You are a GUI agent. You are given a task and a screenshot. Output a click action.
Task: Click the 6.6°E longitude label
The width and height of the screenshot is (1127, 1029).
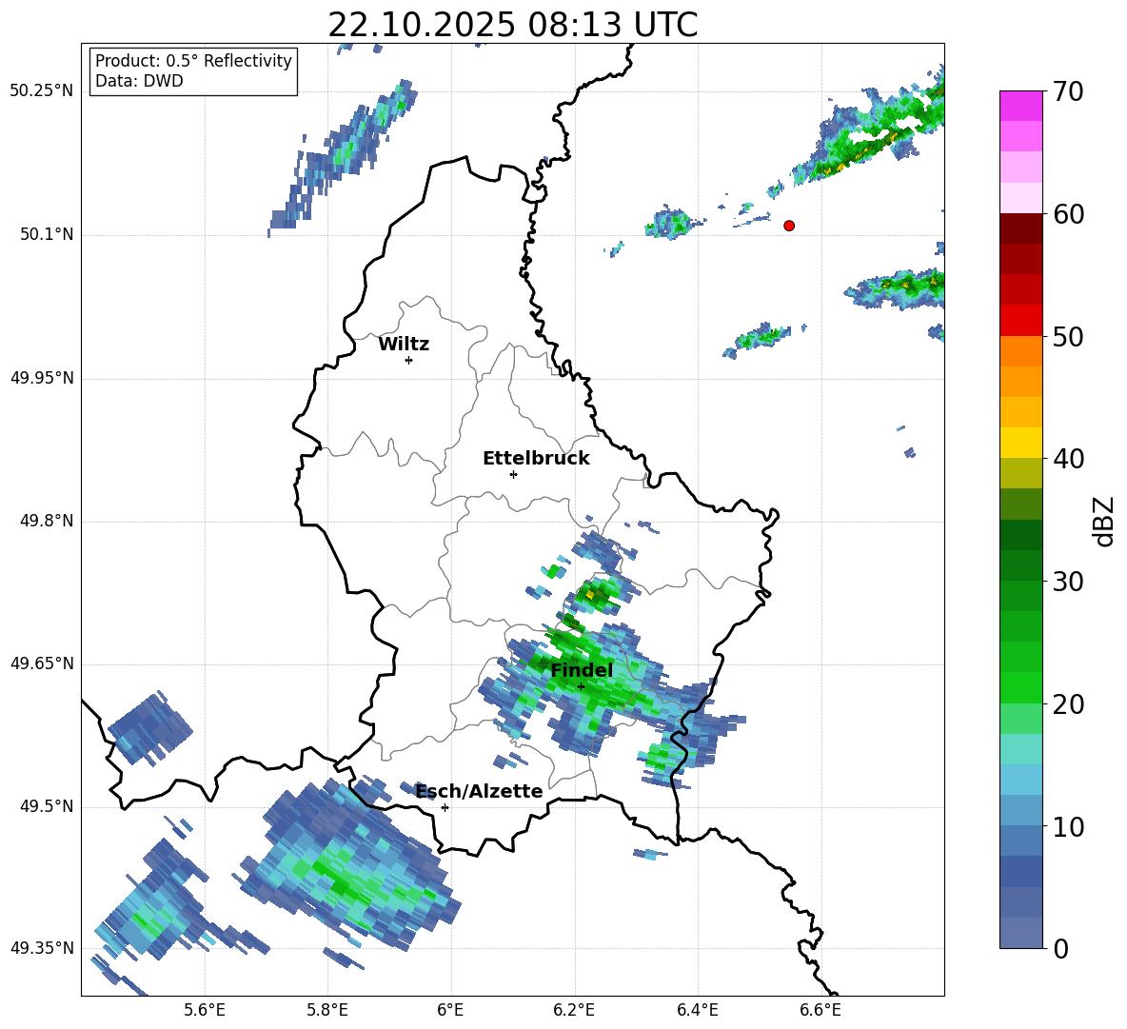821,1011
